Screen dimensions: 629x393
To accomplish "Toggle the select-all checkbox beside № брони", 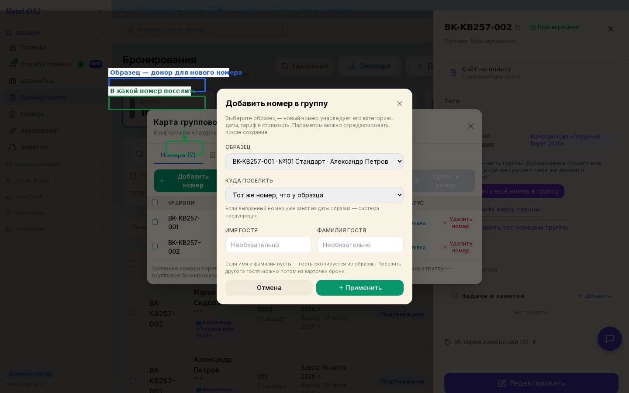I will click(x=155, y=202).
